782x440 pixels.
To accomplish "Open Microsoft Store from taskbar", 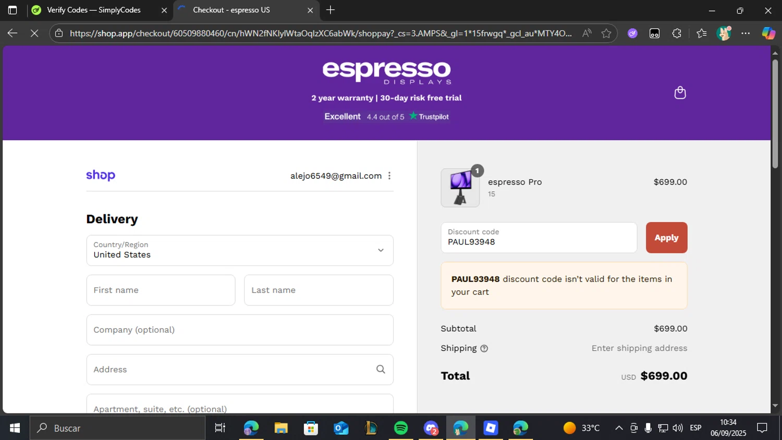I will [311, 428].
